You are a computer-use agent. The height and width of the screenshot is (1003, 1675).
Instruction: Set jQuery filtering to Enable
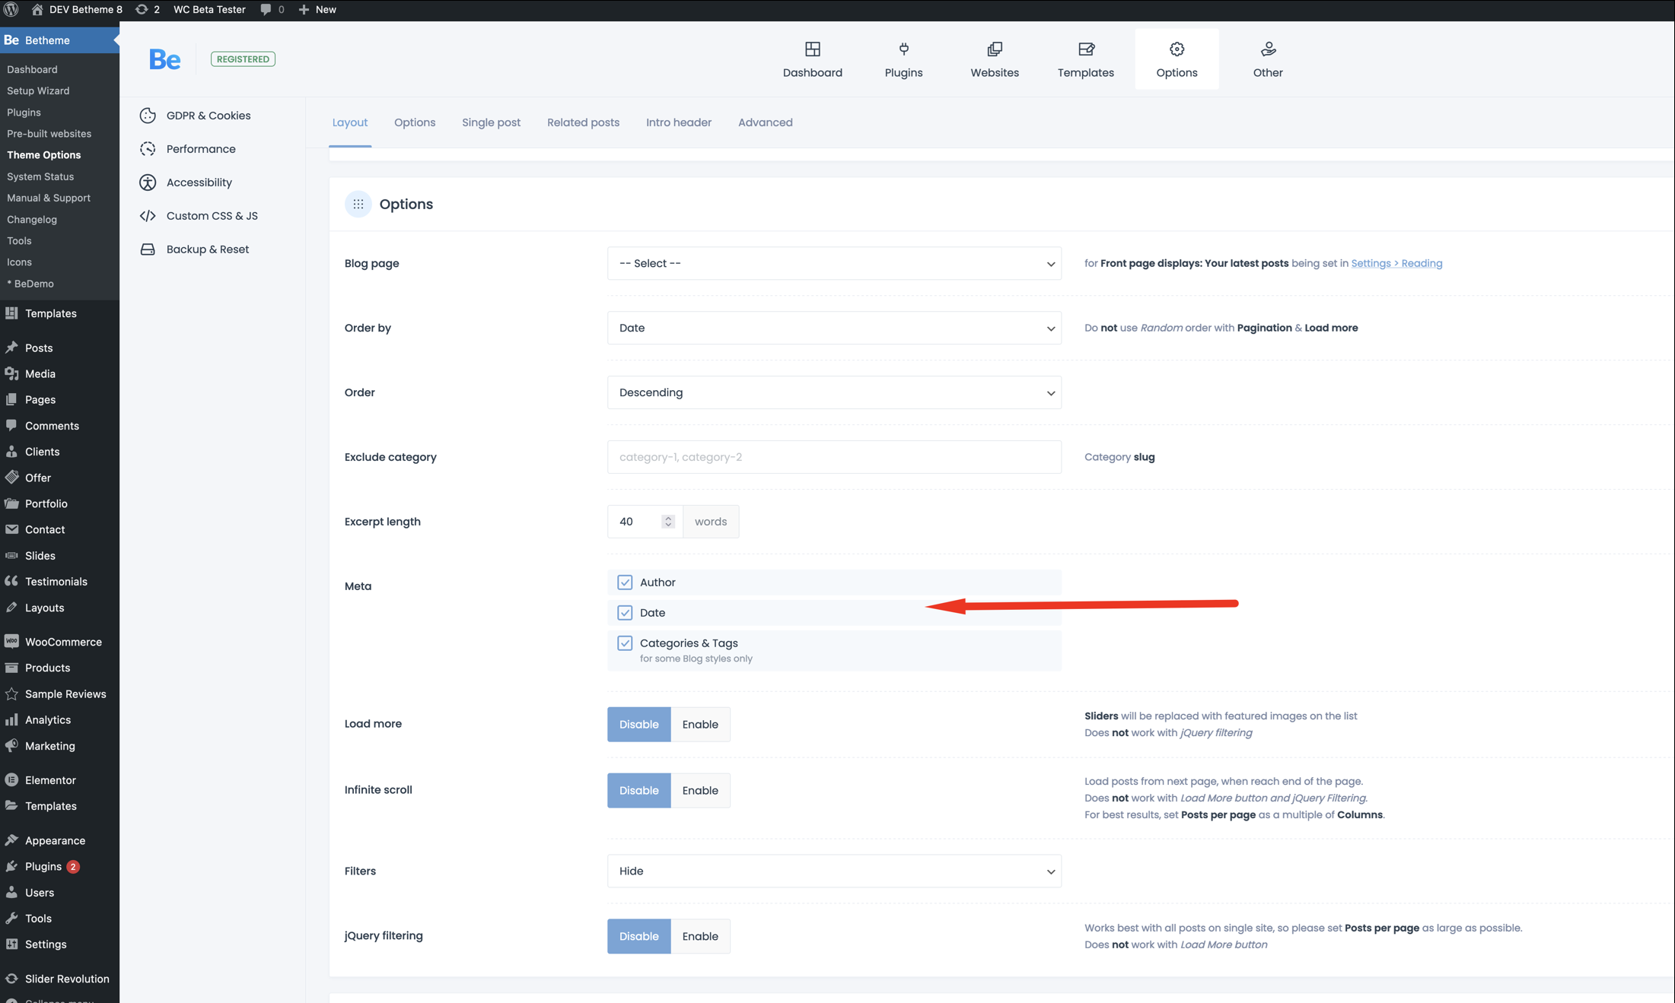[700, 936]
